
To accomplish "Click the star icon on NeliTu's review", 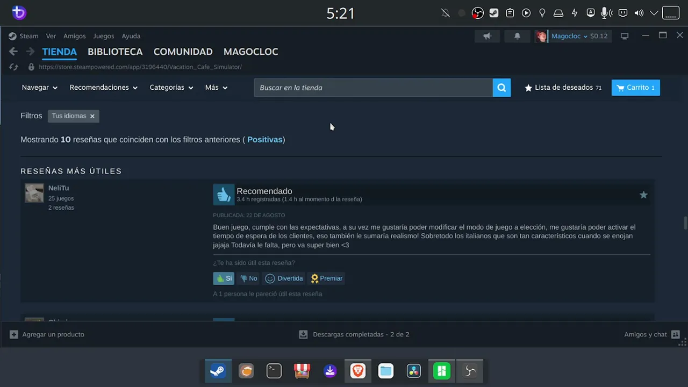I will point(643,195).
